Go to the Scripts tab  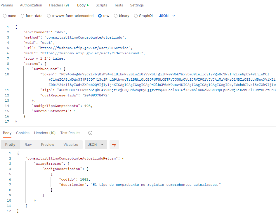click(x=101, y=5)
